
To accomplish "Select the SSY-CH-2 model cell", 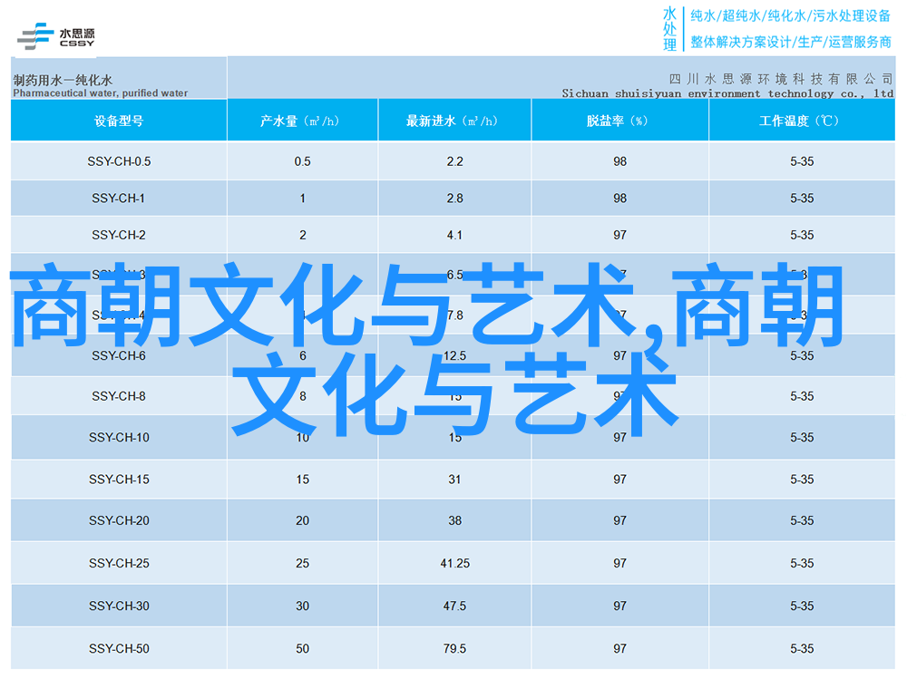I will (x=119, y=236).
